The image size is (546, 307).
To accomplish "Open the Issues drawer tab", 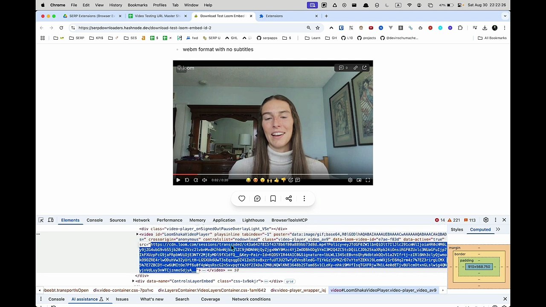I will (x=122, y=299).
